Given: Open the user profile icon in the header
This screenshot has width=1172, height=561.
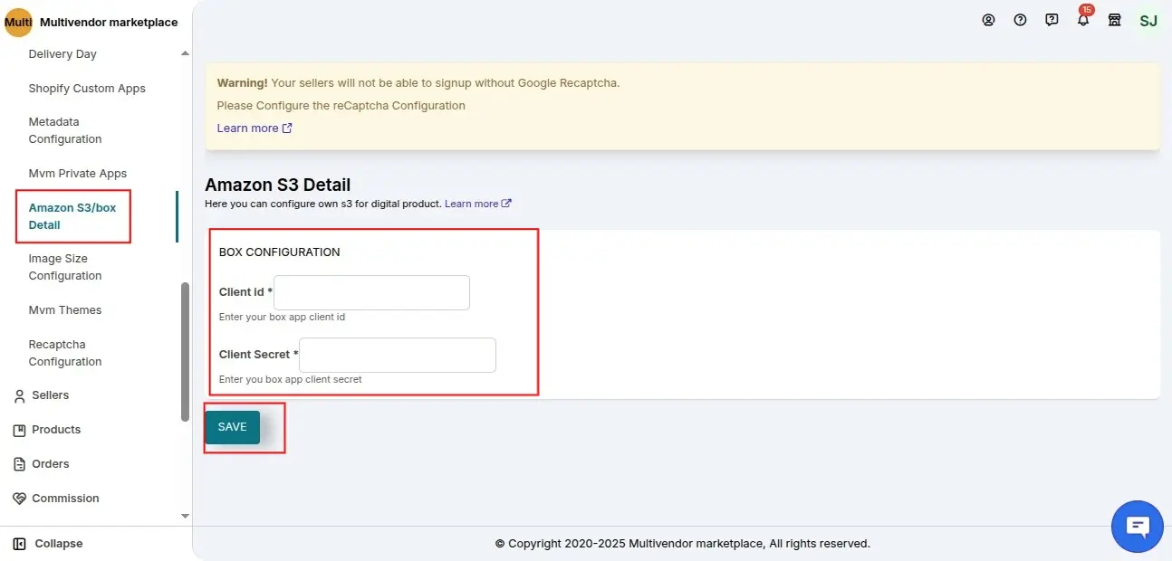Looking at the screenshot, I should tap(988, 20).
